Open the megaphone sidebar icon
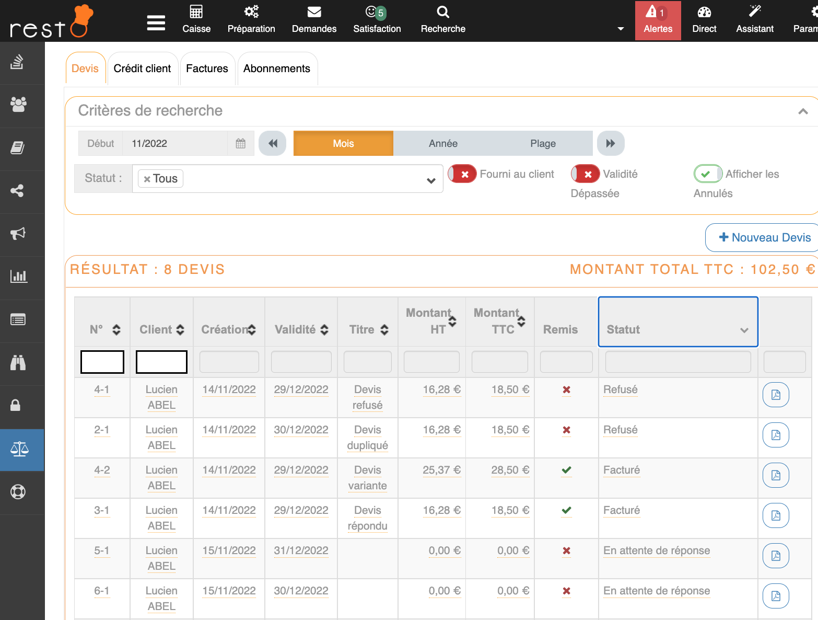The width and height of the screenshot is (818, 620). [18, 234]
